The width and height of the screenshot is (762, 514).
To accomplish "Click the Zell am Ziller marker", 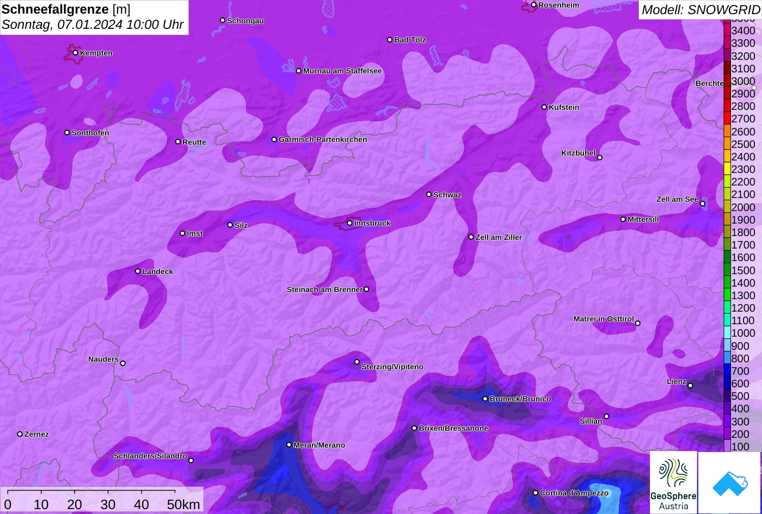I will pyautogui.click(x=471, y=237).
